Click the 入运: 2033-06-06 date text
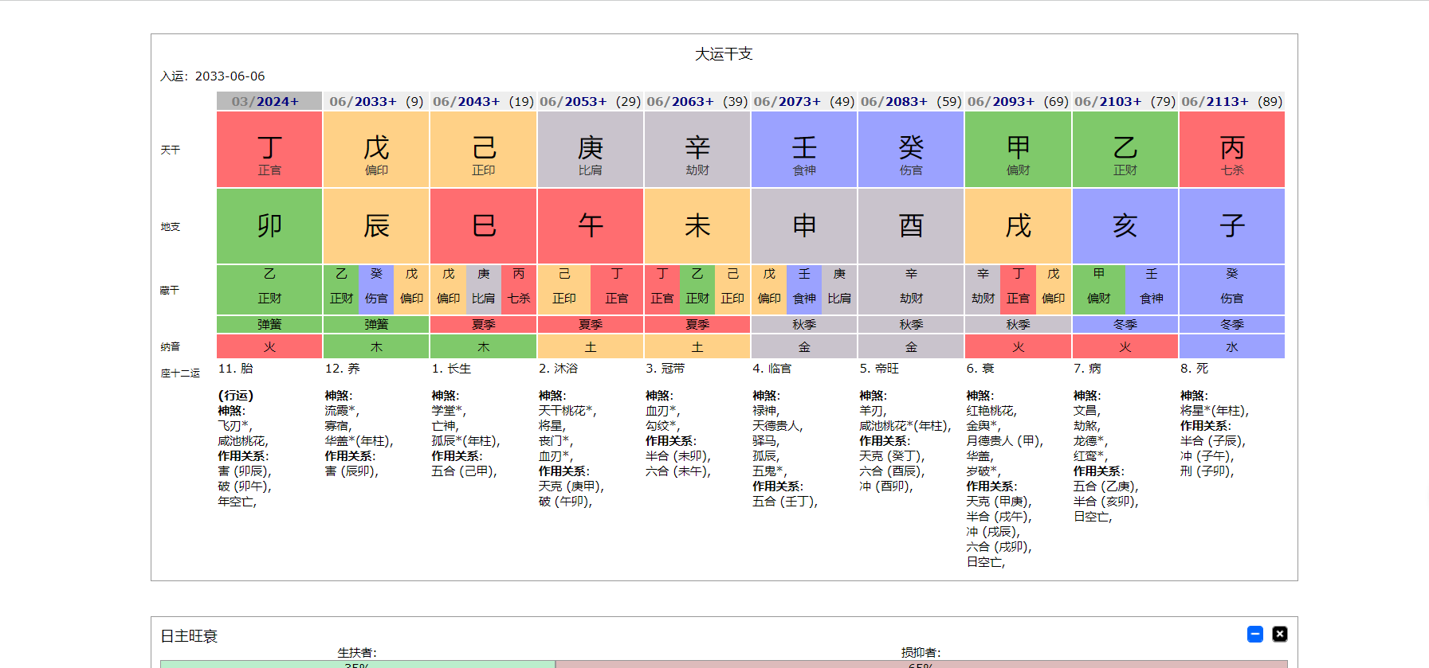Viewport: 1429px width, 668px height. tap(213, 76)
